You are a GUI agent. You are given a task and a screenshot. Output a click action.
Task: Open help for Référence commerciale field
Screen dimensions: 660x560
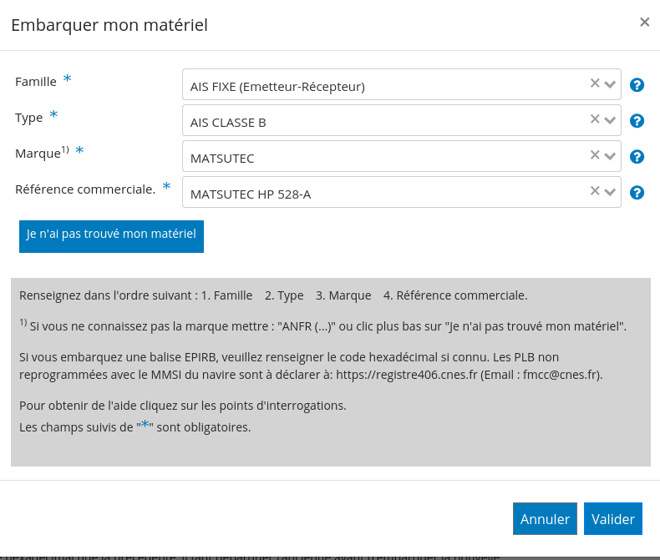pyautogui.click(x=637, y=193)
